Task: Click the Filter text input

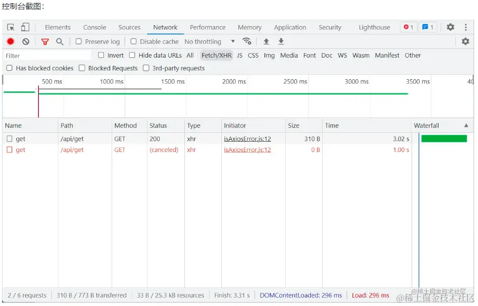Action: point(48,56)
